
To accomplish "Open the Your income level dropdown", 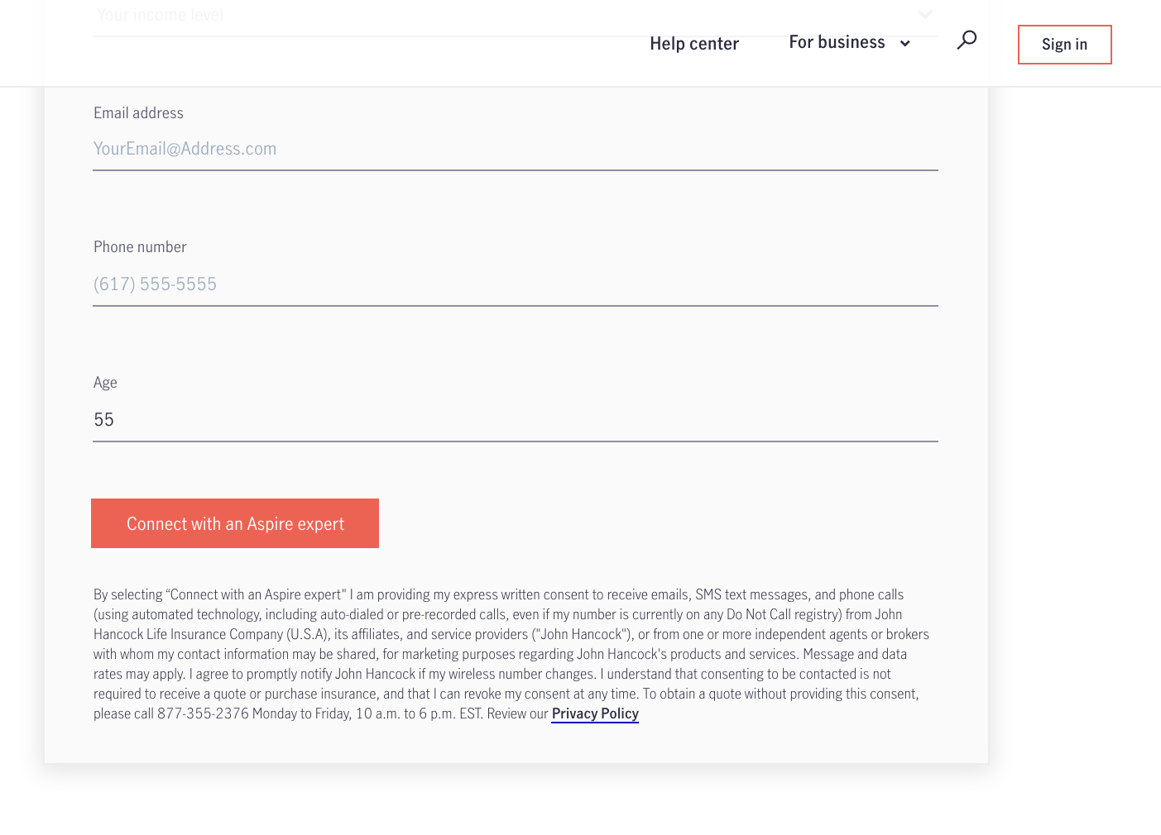I will 497,16.
